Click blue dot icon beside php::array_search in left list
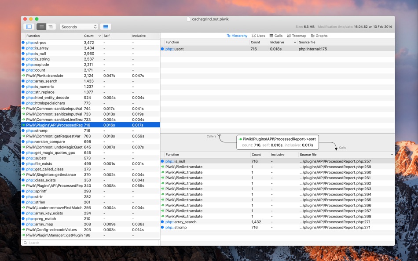This screenshot has height=261, width=418. click(23, 81)
